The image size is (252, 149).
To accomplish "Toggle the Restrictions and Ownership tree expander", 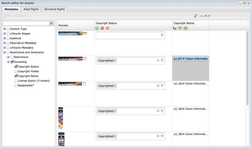I will (4, 52).
